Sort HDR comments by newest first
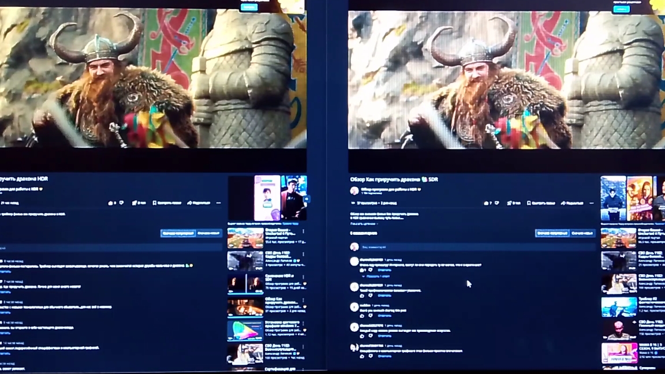Image resolution: width=665 pixels, height=374 pixels. [x=208, y=233]
